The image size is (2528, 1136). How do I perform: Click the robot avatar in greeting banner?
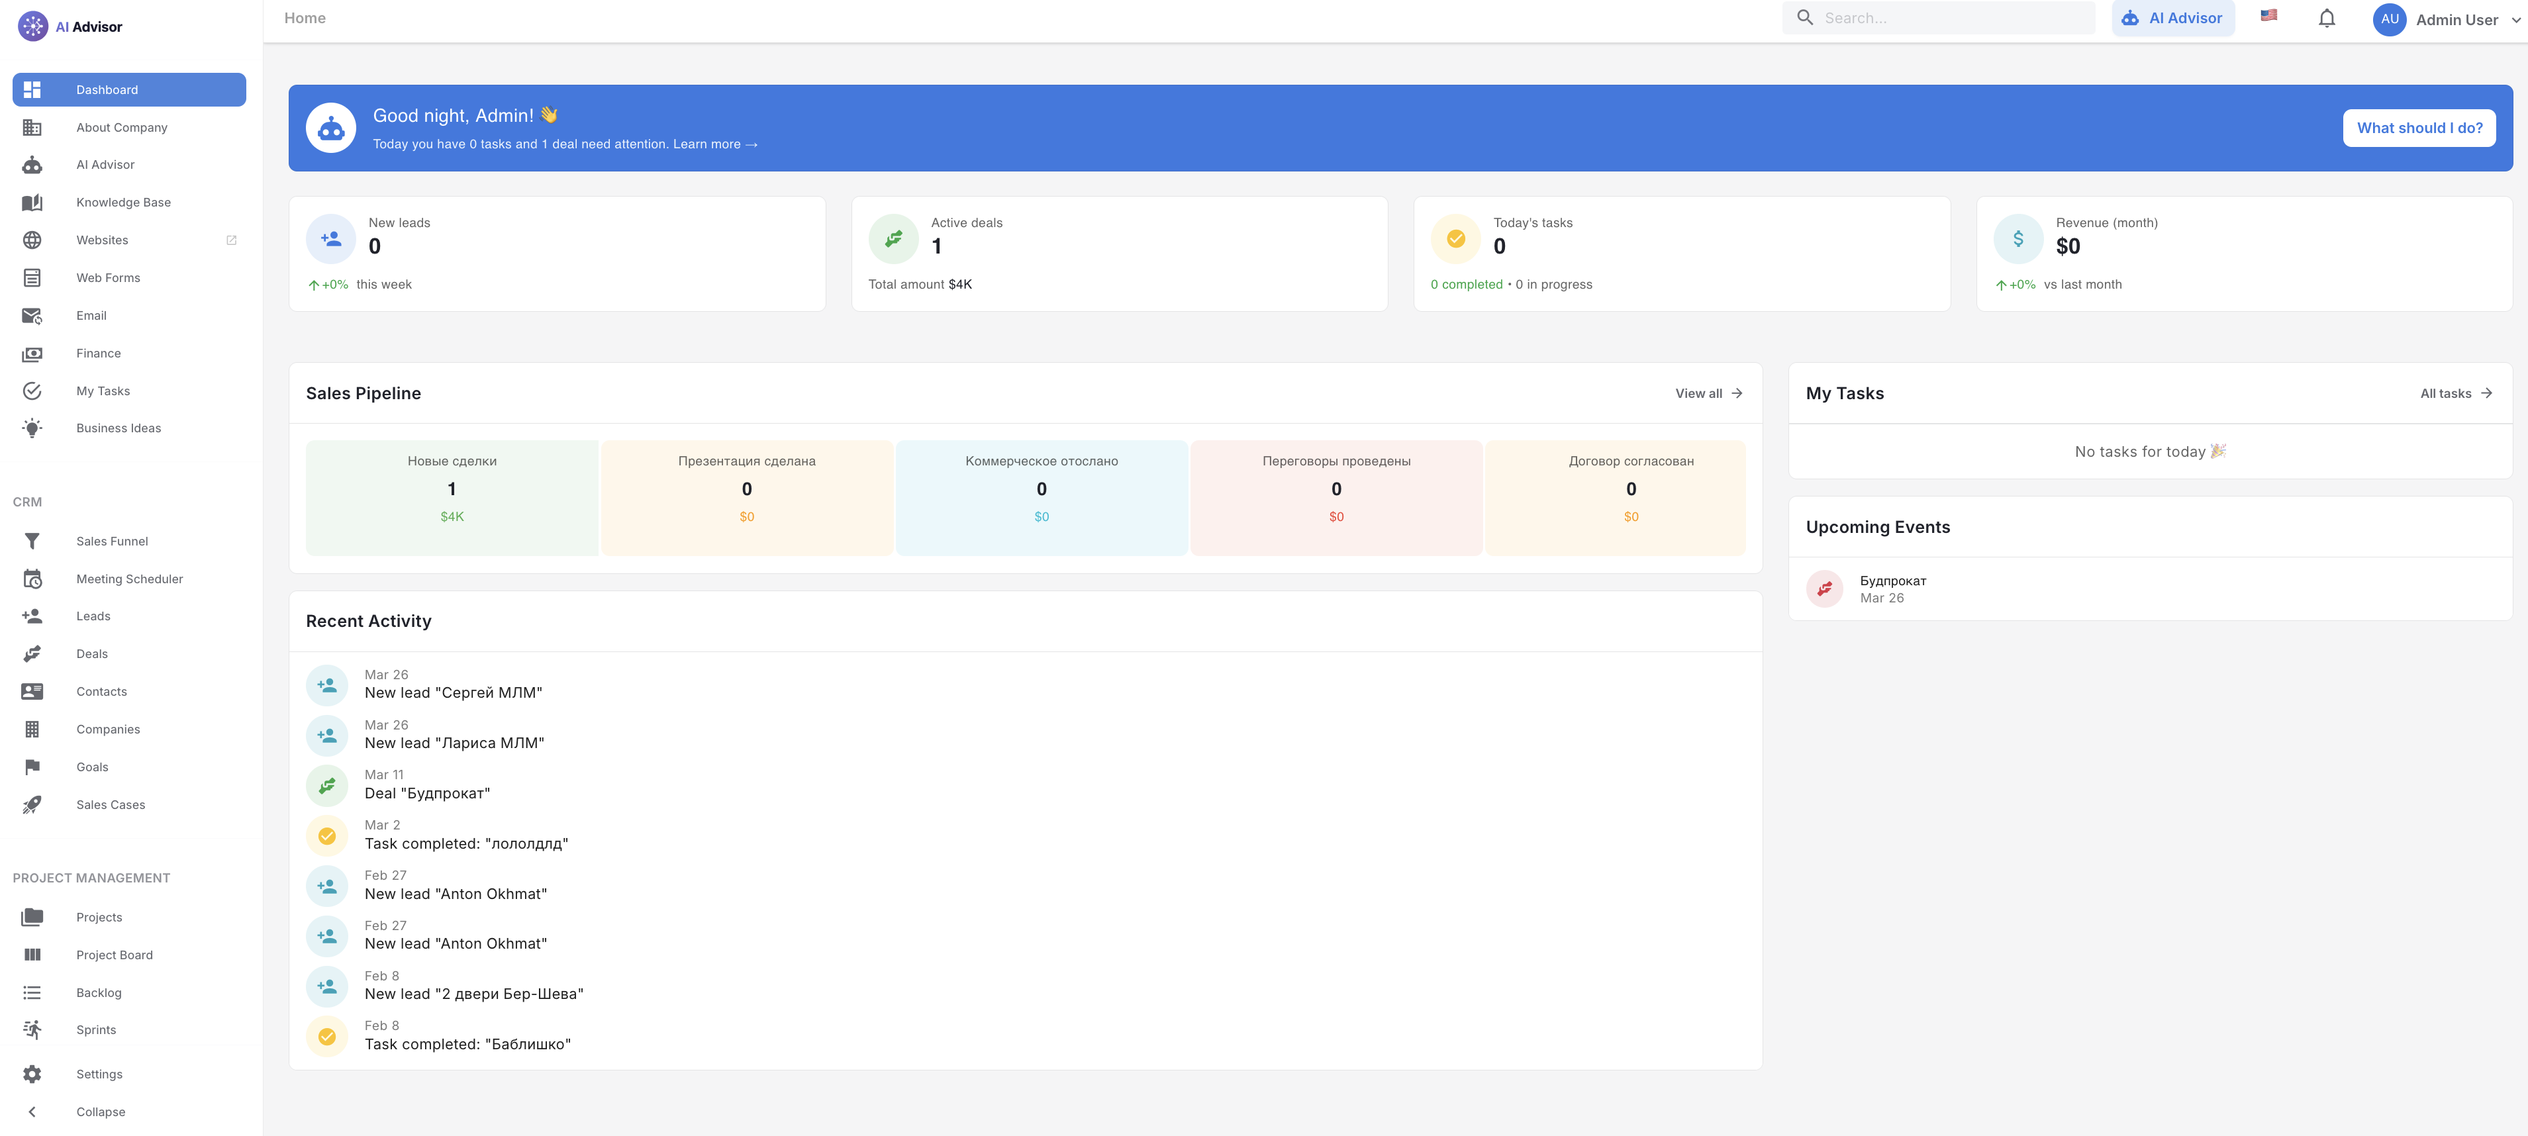tap(330, 128)
